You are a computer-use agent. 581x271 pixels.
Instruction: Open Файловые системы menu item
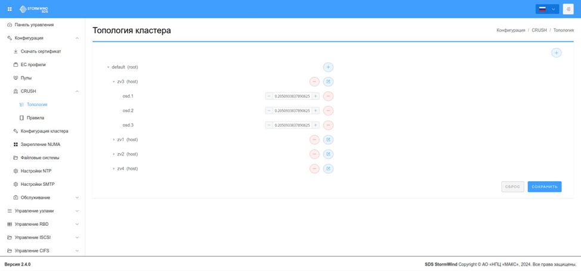point(40,158)
